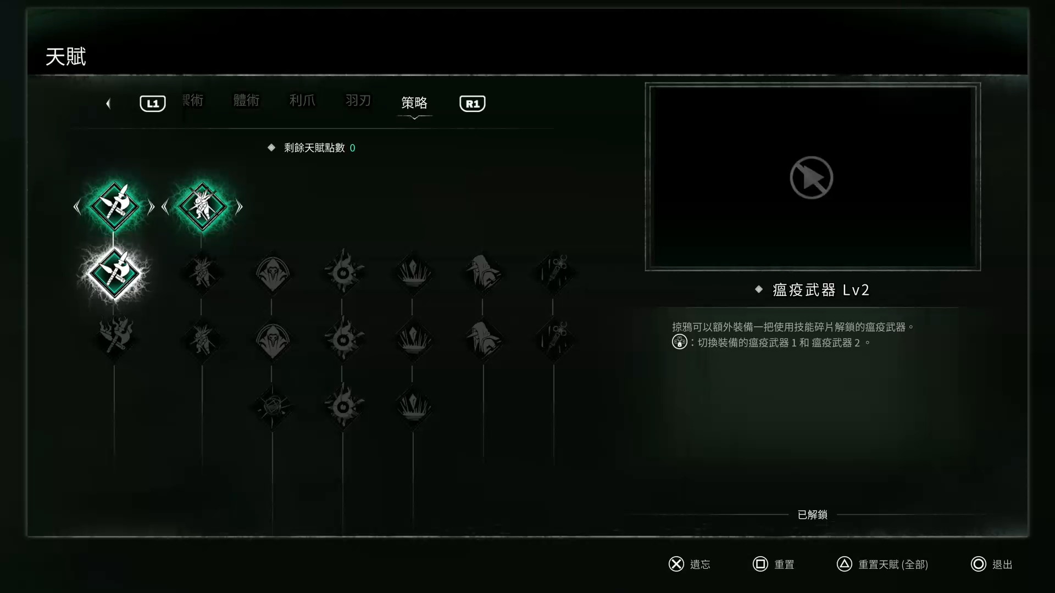The image size is (1055, 593).
Task: Select the green armored warrior talent node
Action: point(202,206)
